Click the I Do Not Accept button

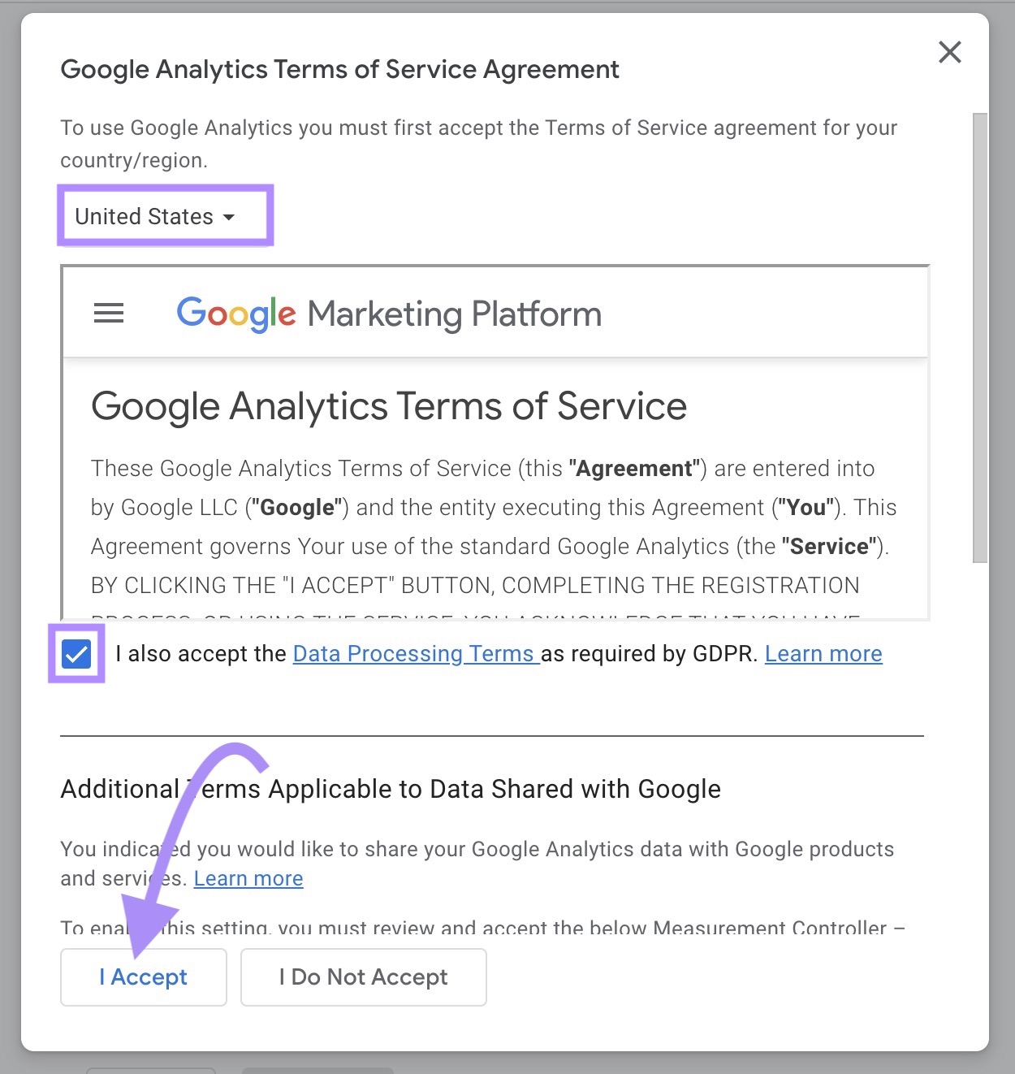(x=363, y=977)
